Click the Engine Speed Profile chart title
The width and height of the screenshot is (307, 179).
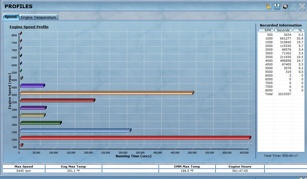tap(29, 27)
